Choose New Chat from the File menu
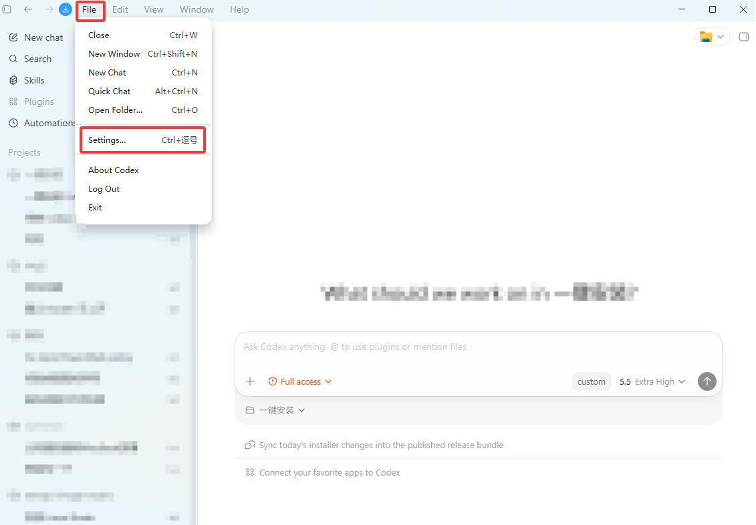Image resolution: width=756 pixels, height=525 pixels. (143, 73)
